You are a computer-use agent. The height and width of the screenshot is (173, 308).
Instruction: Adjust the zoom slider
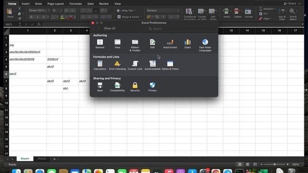(275, 164)
